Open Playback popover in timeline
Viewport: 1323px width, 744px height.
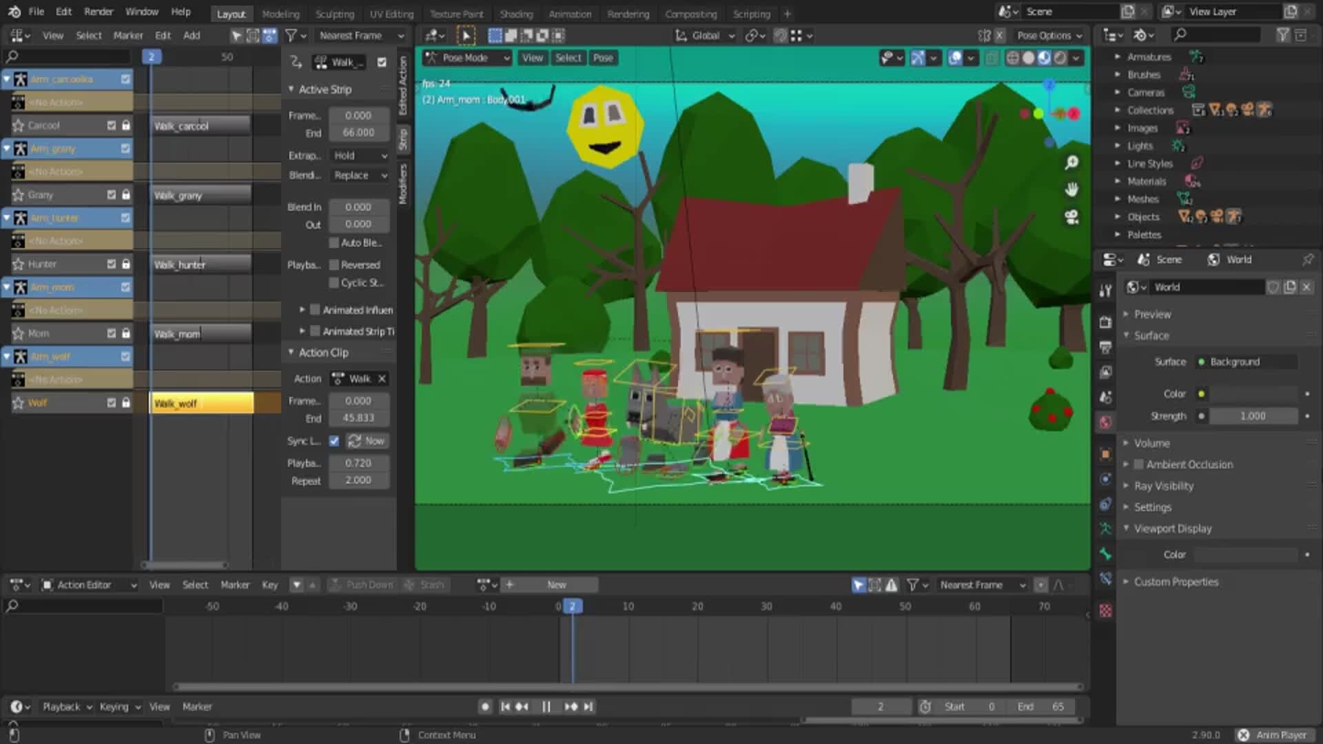(x=67, y=707)
